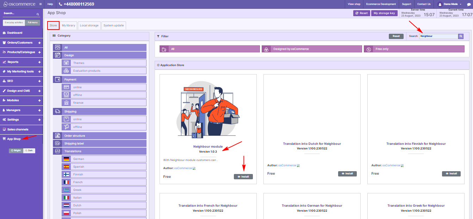Expand the Design and CMS plus
This screenshot has height=219, width=473.
click(x=39, y=91)
